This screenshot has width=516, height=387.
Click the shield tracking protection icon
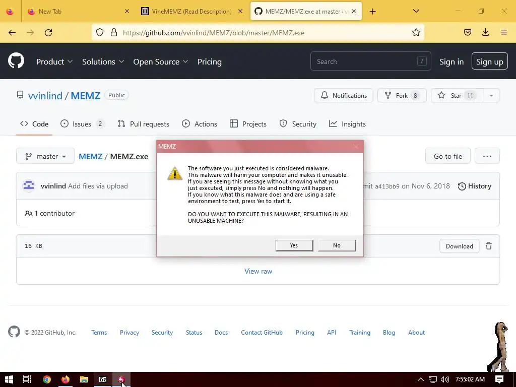(x=100, y=33)
